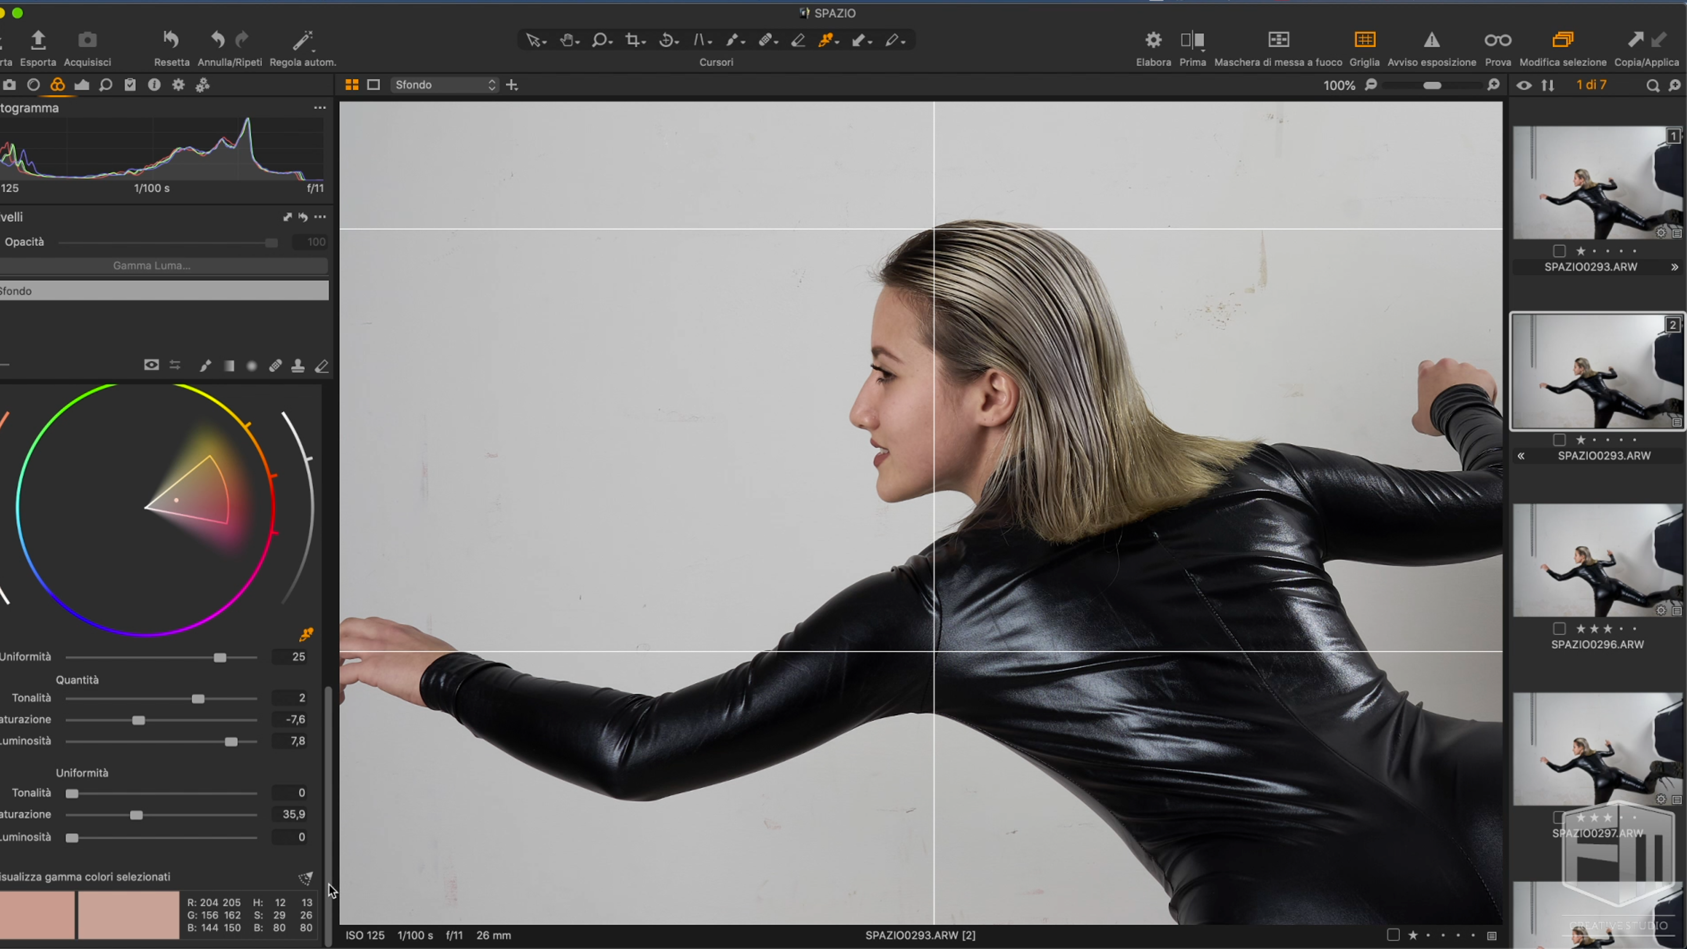The width and height of the screenshot is (1687, 949).
Task: Select the heal bandage icon in Livelli toolbar
Action: (275, 366)
